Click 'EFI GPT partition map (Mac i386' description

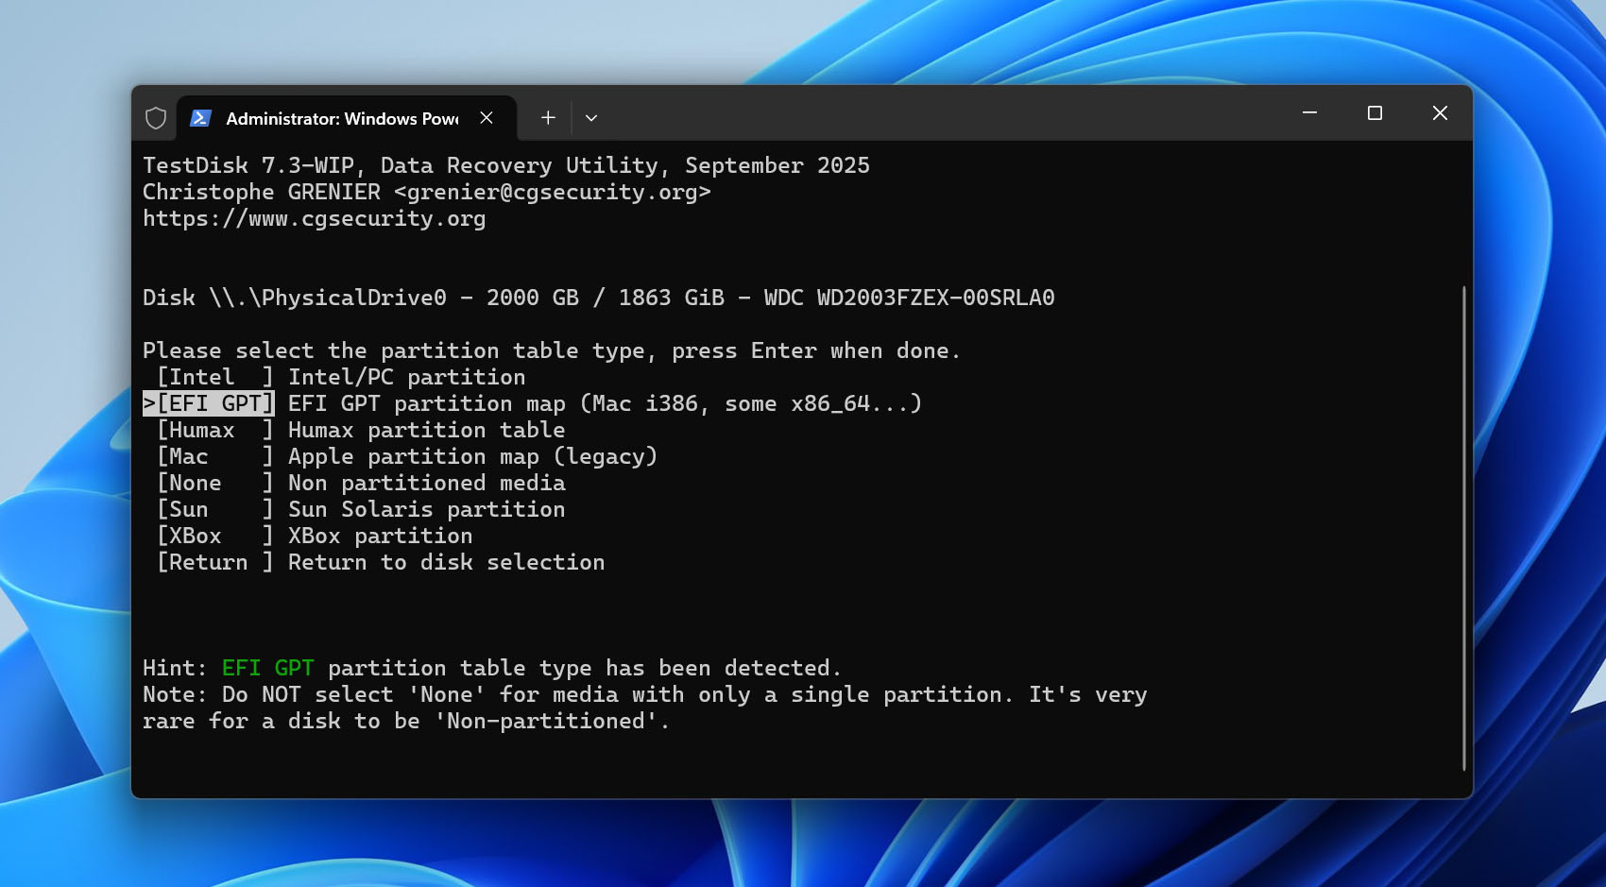tap(605, 403)
